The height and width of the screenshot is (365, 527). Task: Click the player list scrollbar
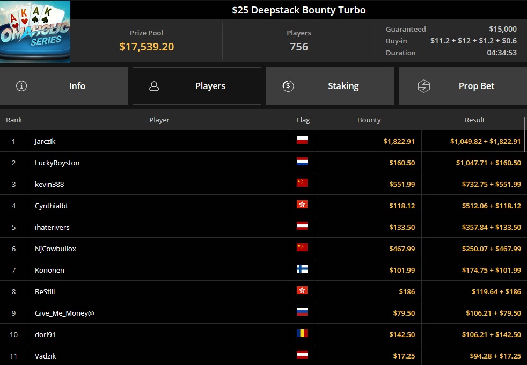[525, 134]
